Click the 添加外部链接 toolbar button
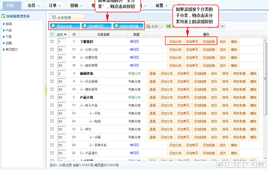The height and width of the screenshot is (170, 269). pyautogui.click(x=128, y=26)
